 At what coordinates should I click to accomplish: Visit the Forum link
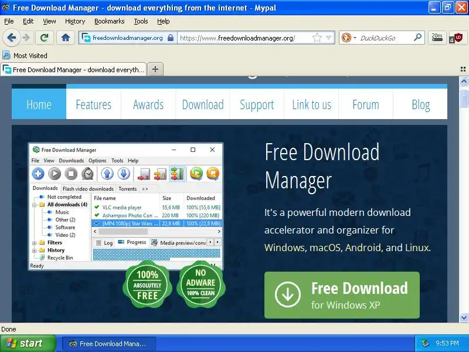[x=366, y=104]
